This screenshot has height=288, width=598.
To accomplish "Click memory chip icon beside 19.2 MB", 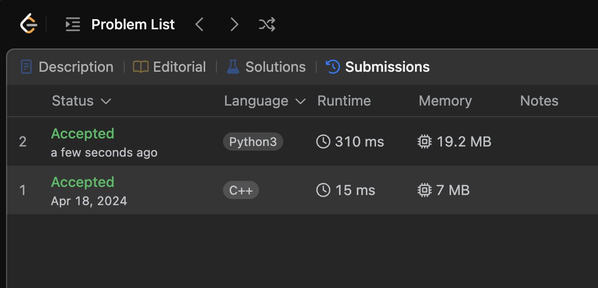I will pos(425,142).
